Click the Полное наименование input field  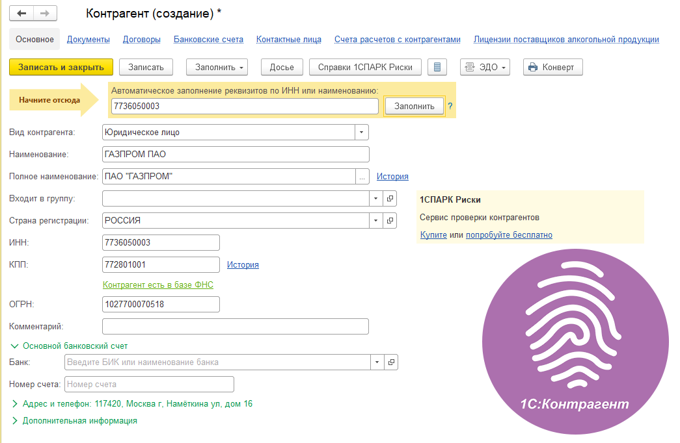pyautogui.click(x=229, y=176)
